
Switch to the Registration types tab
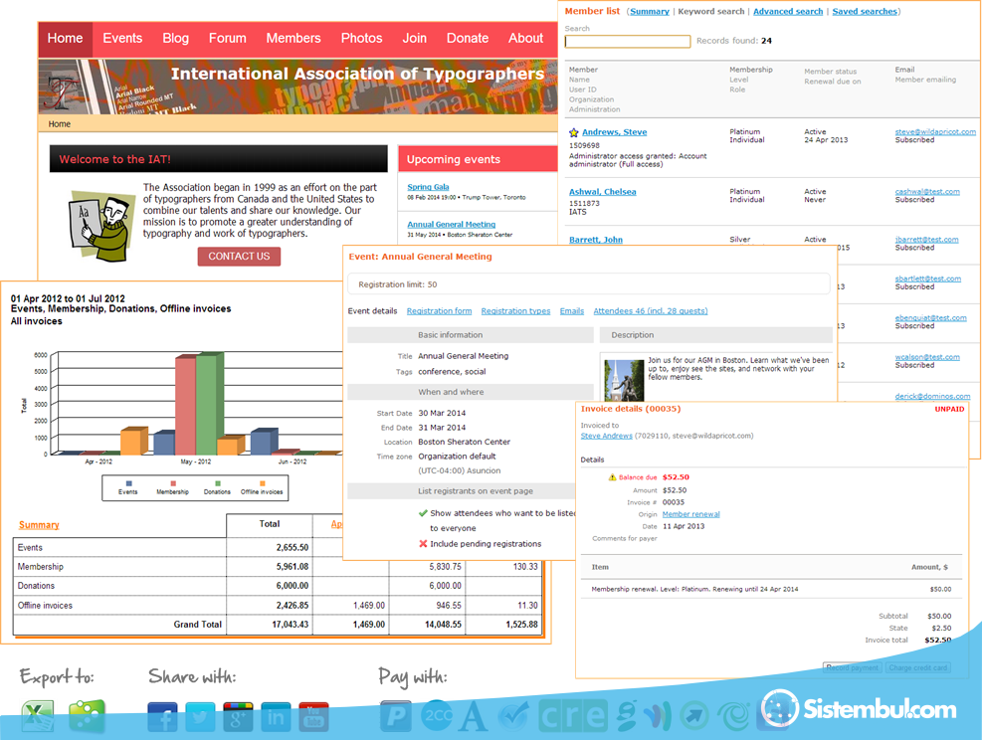[x=516, y=311]
